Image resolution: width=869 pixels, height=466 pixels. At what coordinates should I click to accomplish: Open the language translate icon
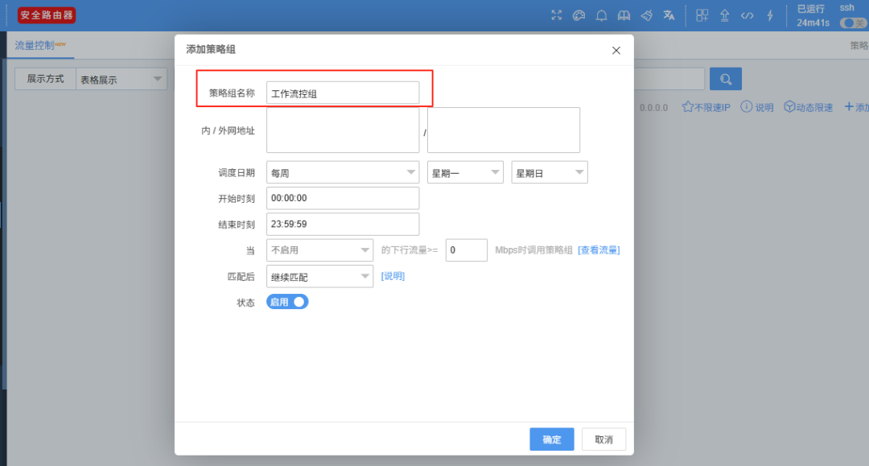[x=669, y=15]
